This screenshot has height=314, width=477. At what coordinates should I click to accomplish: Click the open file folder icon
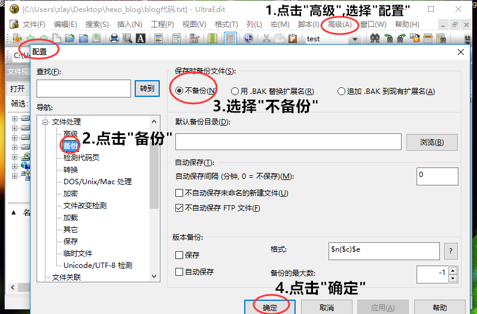click(x=70, y=38)
